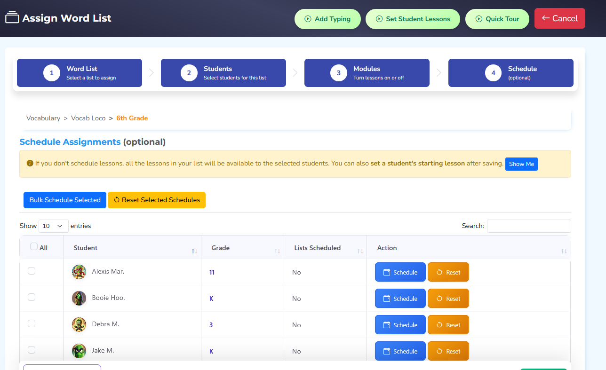Click the name Debra M.
606x370 pixels.
tap(106, 324)
